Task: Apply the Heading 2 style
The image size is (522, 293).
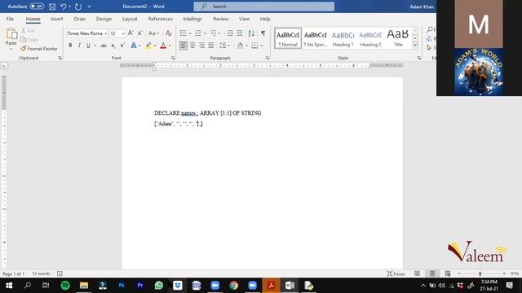Action: point(370,38)
